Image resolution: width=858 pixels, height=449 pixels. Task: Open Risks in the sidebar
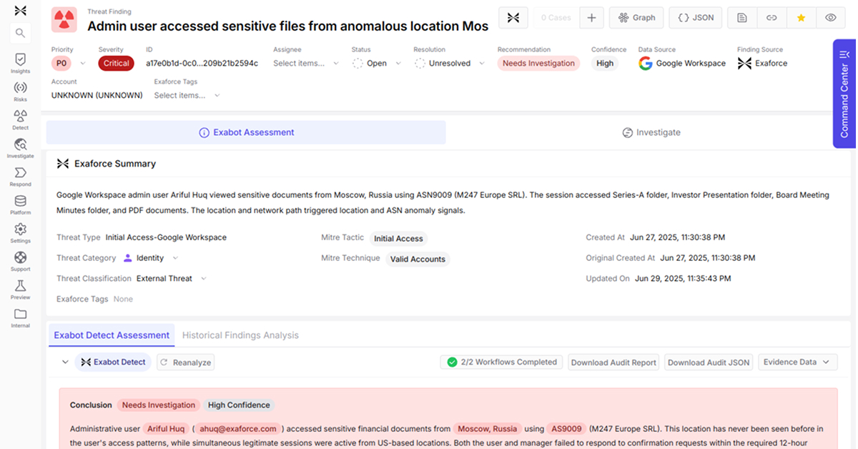20,92
